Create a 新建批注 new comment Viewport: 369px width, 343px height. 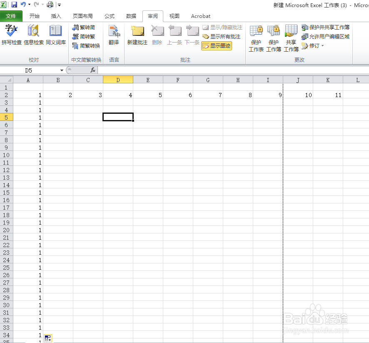coord(137,35)
